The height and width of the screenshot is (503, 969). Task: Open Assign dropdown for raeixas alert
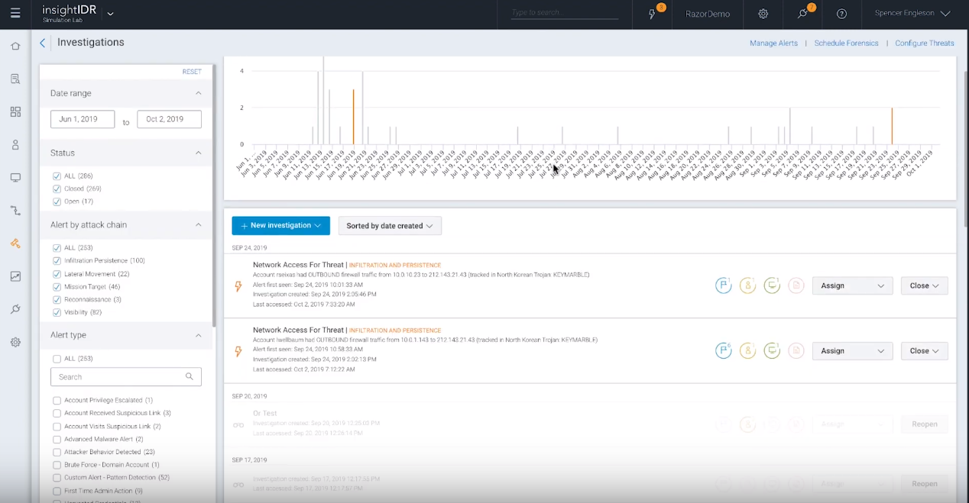click(852, 285)
